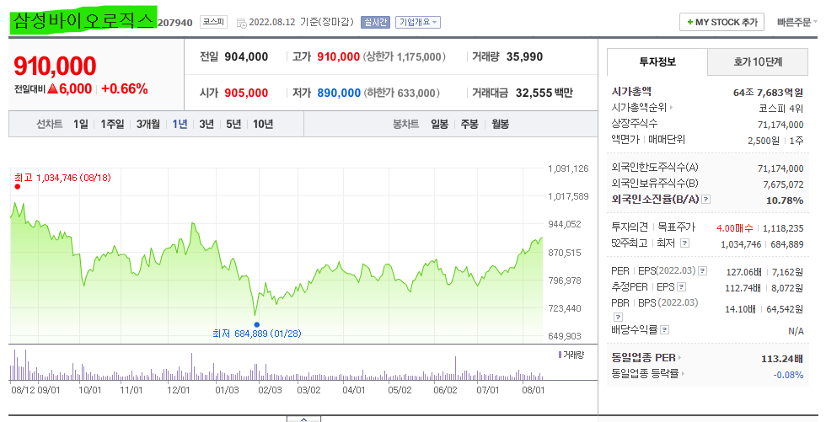Click the 동일업종 PER value 113.24배

pos(782,359)
